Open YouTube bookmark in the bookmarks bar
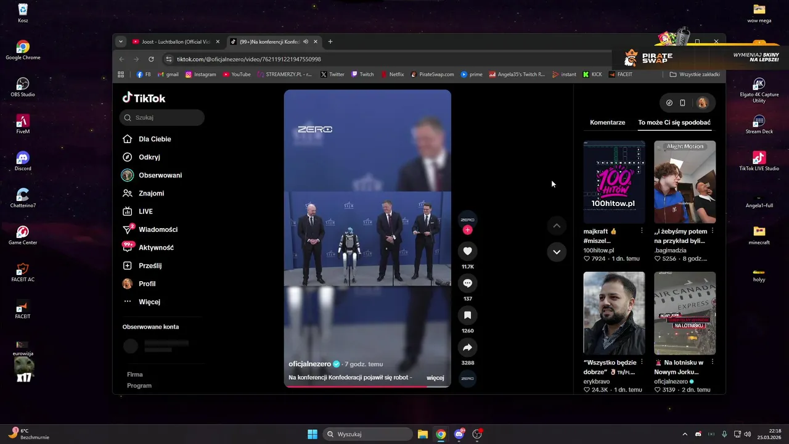Viewport: 789px width, 444px height. click(237, 74)
